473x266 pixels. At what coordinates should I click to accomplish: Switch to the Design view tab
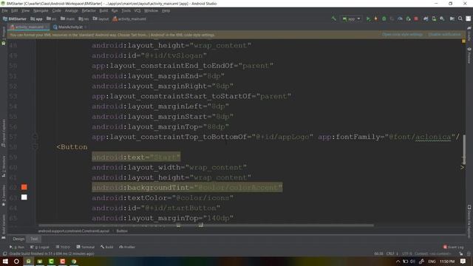(18, 239)
